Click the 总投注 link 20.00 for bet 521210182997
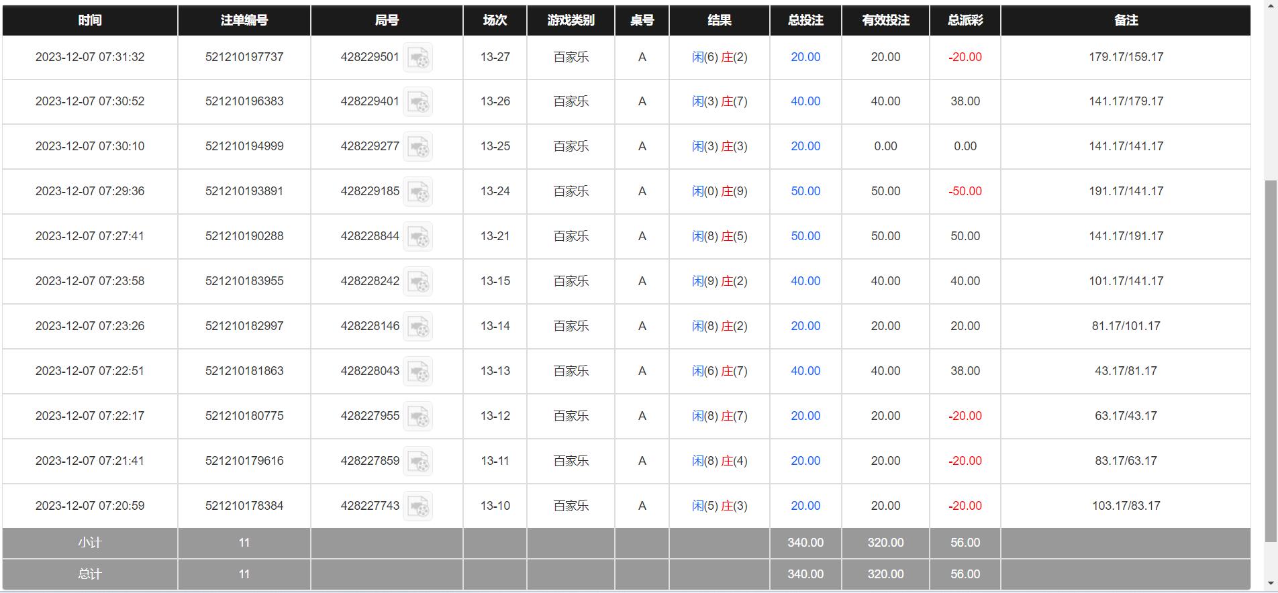Screen dimensions: 1278x593 (805, 326)
